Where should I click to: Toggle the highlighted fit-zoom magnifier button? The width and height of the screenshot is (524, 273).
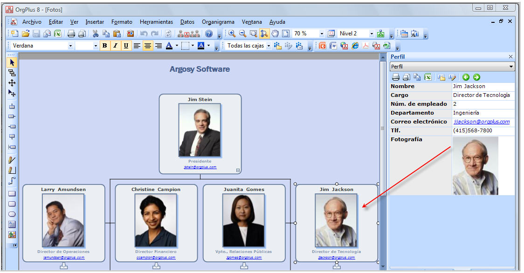(264, 34)
